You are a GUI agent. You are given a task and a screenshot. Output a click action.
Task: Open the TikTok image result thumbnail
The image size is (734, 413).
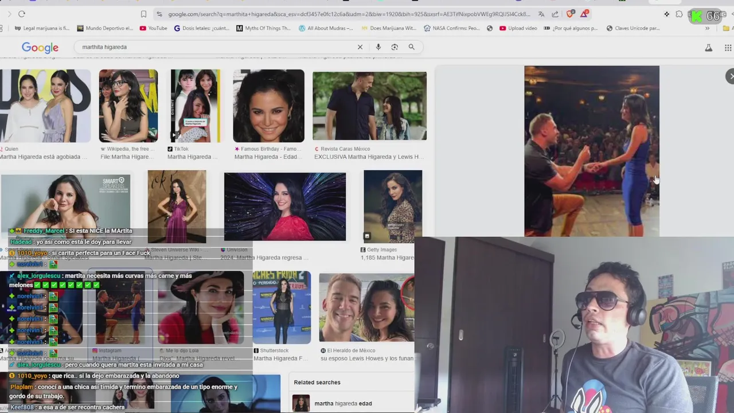point(196,106)
